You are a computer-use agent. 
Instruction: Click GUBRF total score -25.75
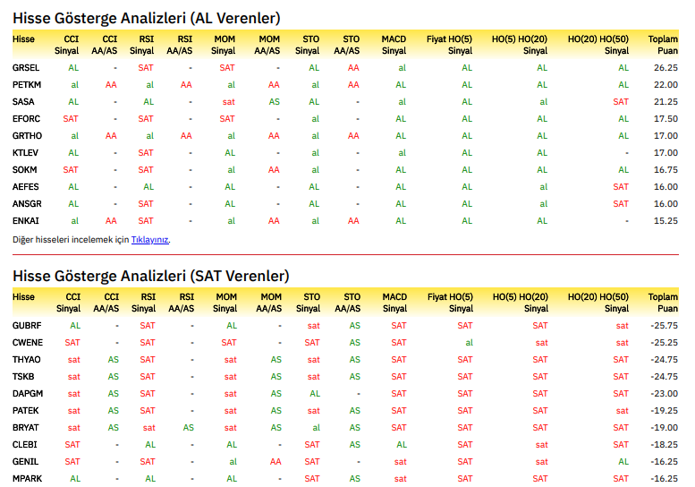coord(665,326)
